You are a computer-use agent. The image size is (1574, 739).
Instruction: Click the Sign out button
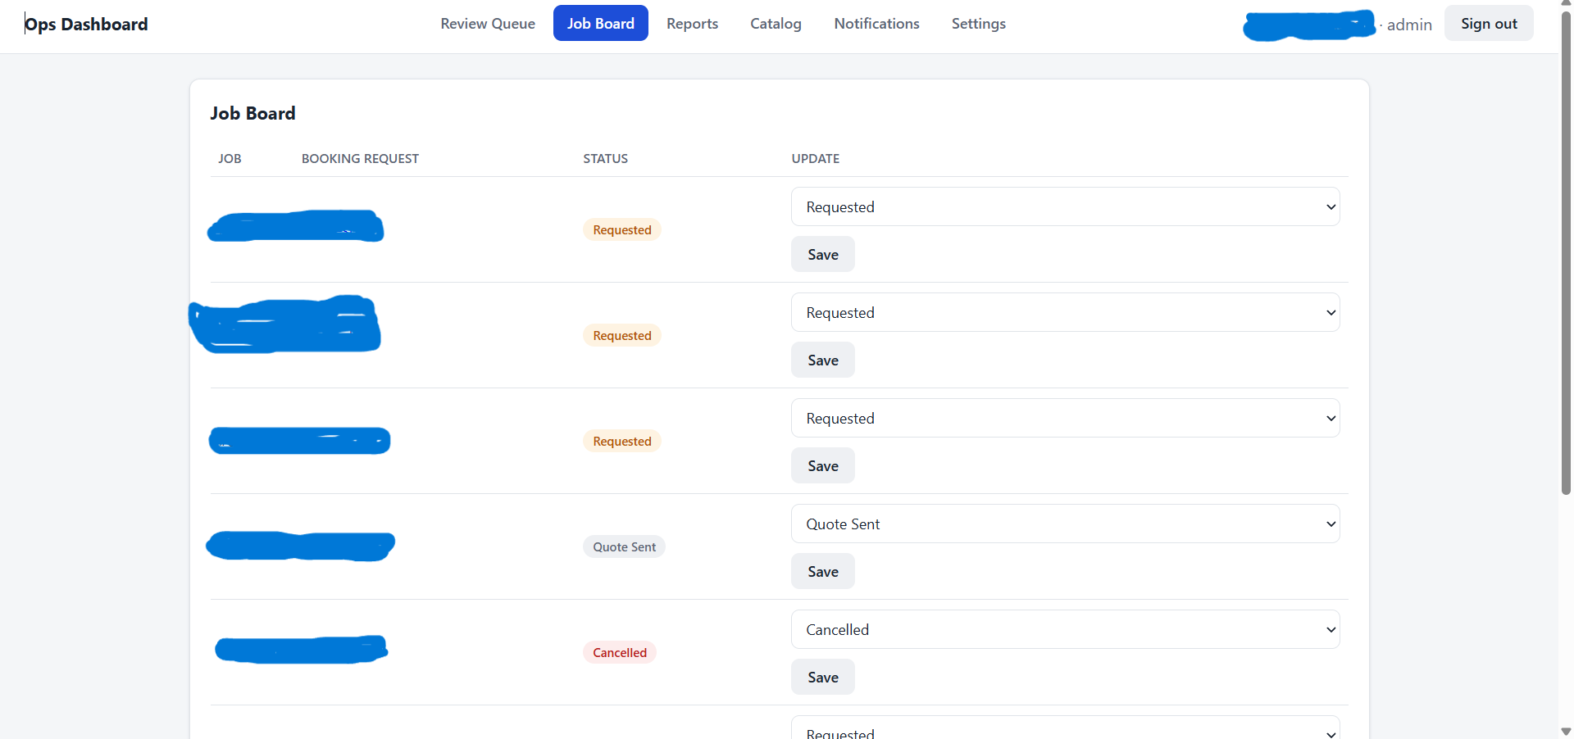(x=1489, y=24)
